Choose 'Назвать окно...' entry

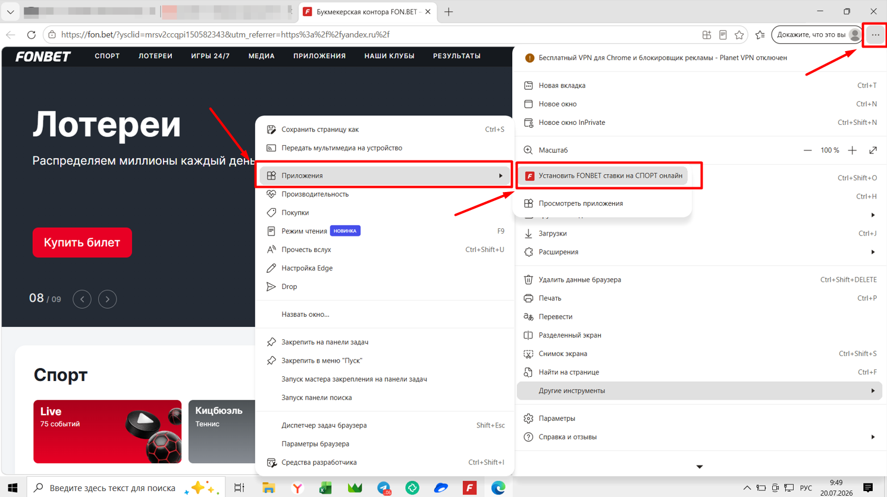point(385,314)
